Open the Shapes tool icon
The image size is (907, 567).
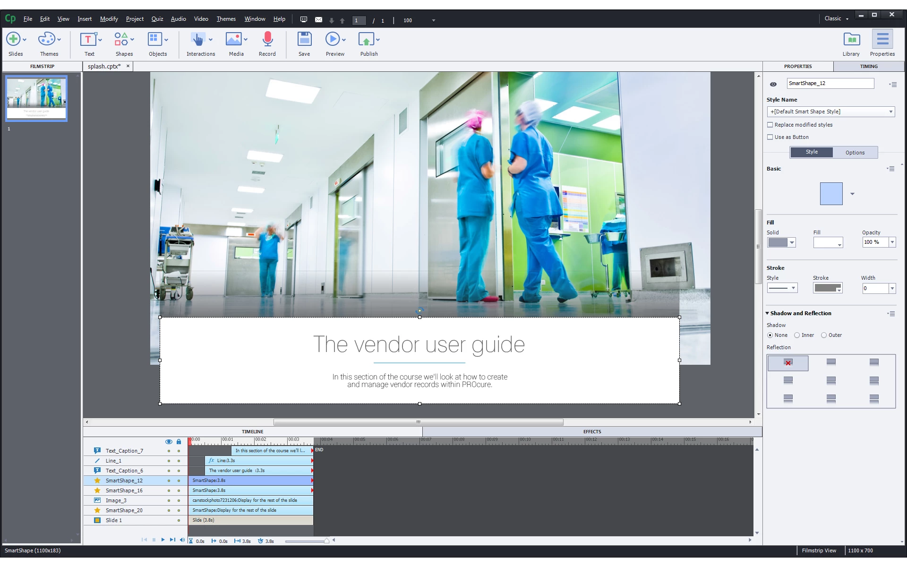tap(121, 39)
